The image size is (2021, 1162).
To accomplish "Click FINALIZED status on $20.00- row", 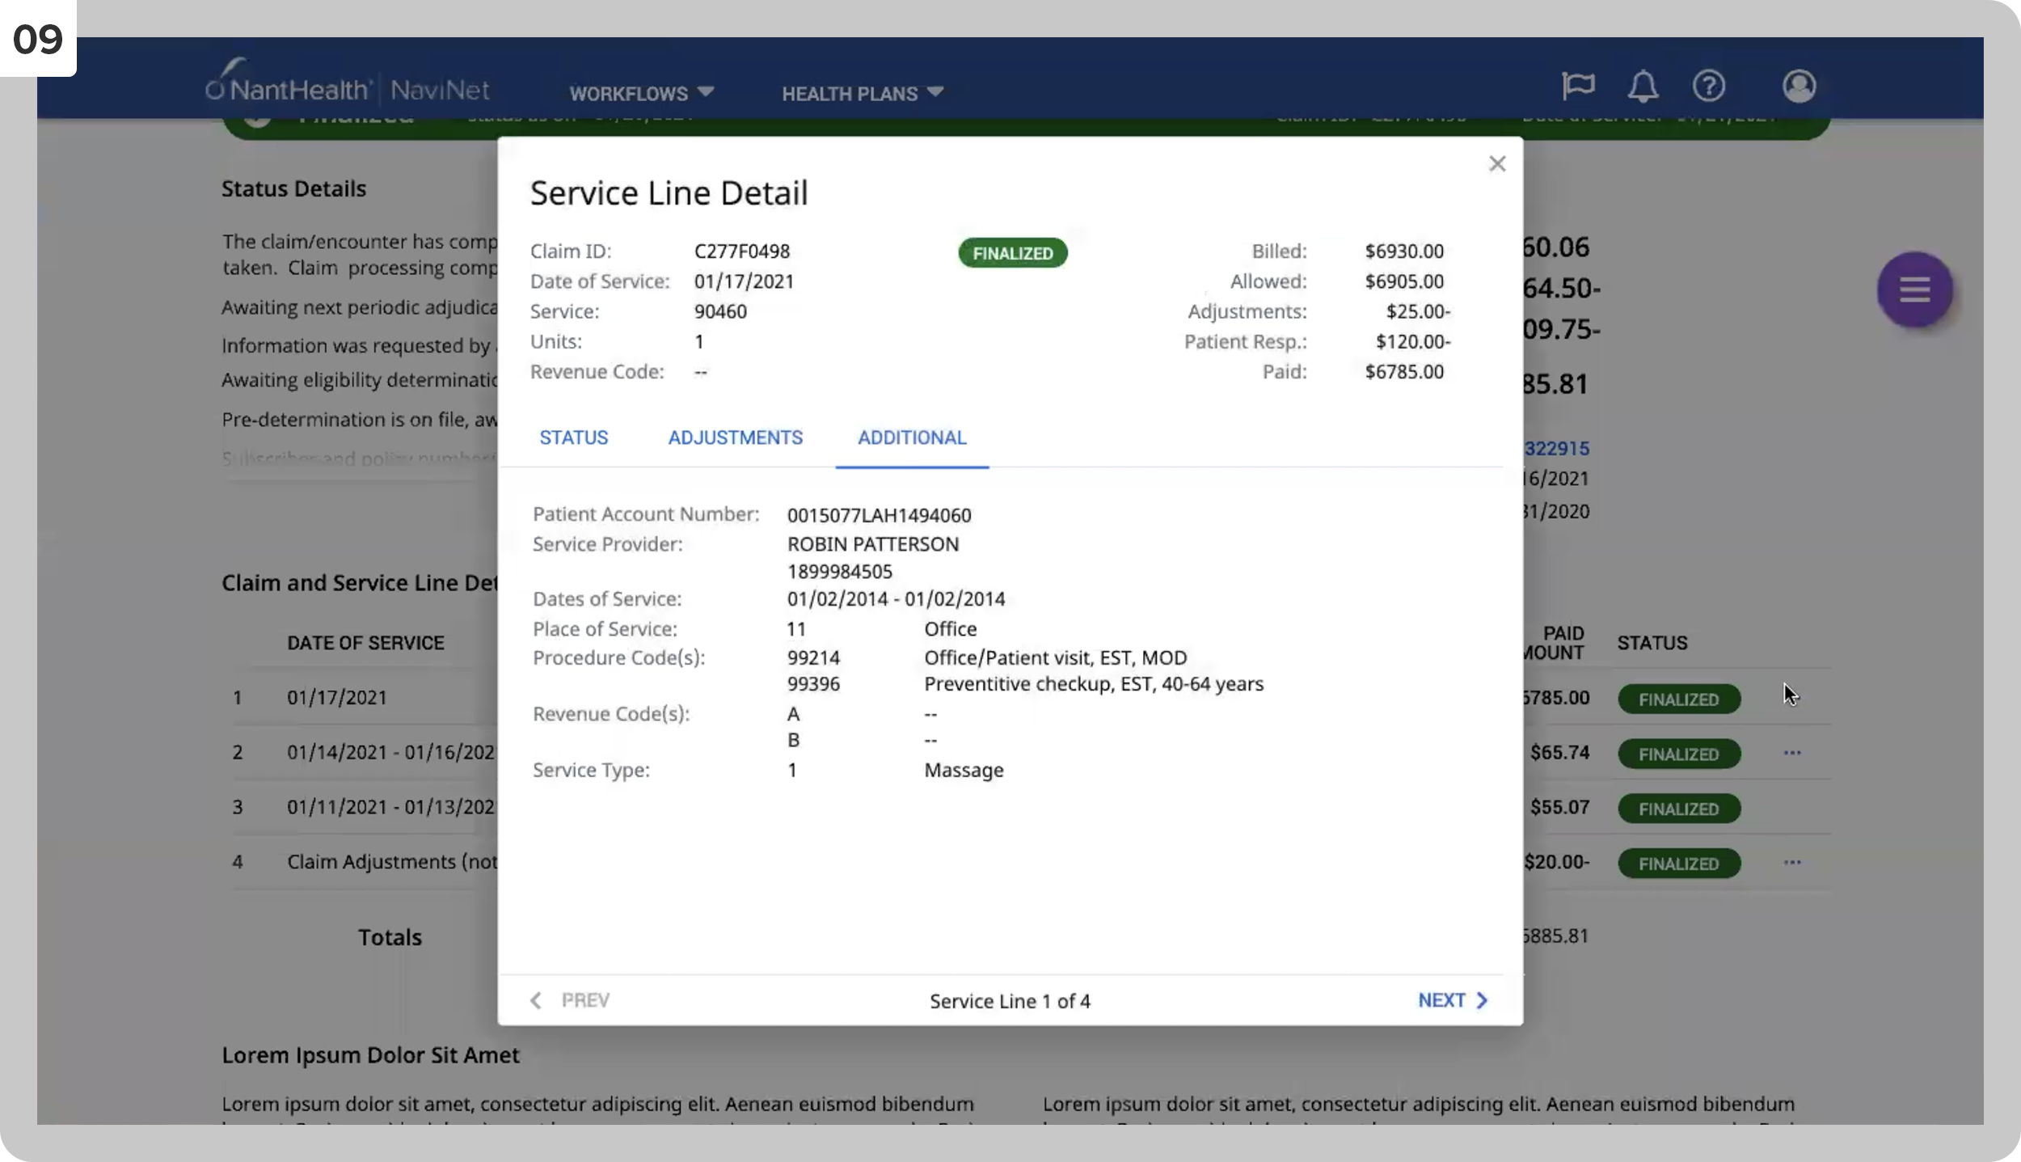I will pyautogui.click(x=1678, y=864).
